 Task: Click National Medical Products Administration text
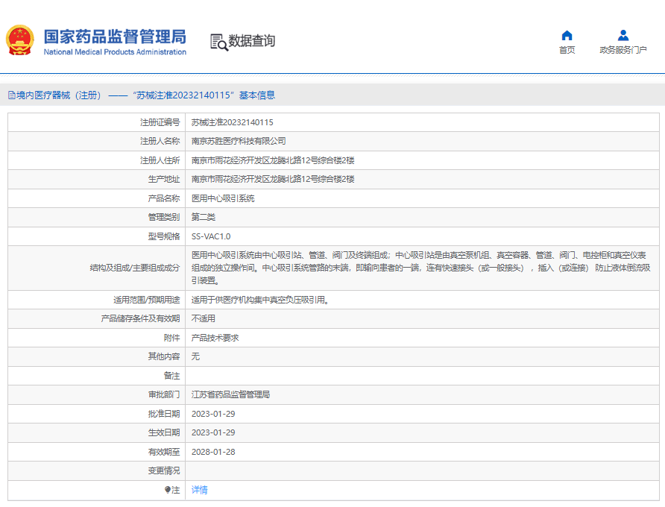coord(115,52)
